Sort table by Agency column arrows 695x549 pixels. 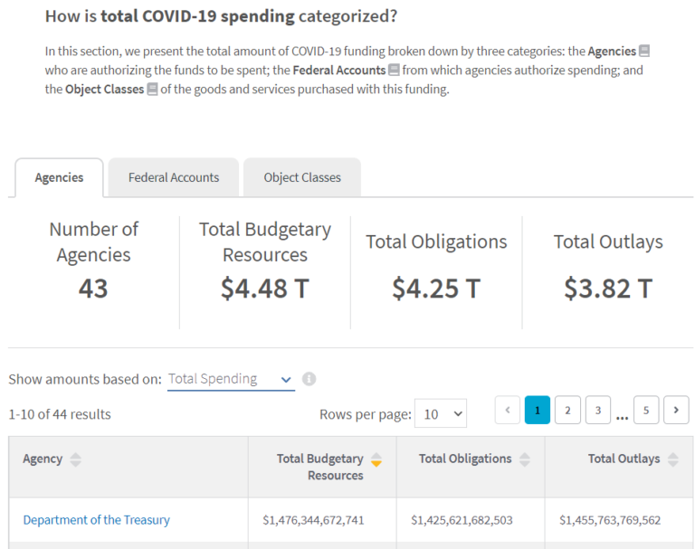(76, 459)
